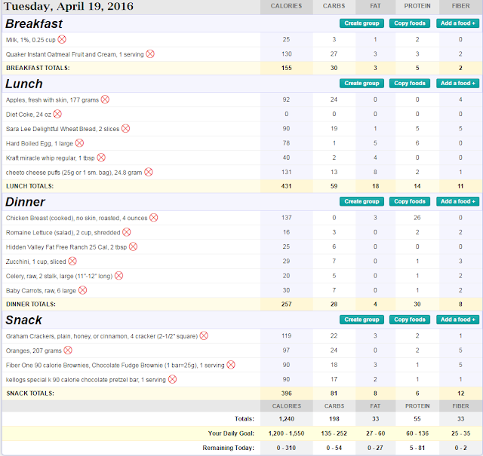Remove Diet Coke from Lunch
The width and height of the screenshot is (483, 456).
pyautogui.click(x=57, y=114)
